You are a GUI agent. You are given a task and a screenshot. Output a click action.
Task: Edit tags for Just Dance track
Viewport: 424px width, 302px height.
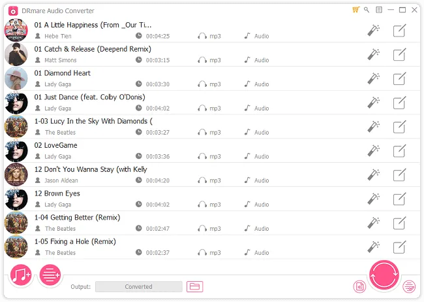[399, 103]
